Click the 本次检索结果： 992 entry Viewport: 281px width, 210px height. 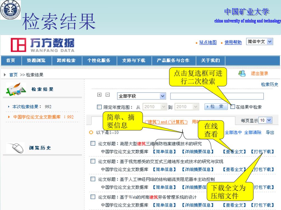[x=32, y=107]
